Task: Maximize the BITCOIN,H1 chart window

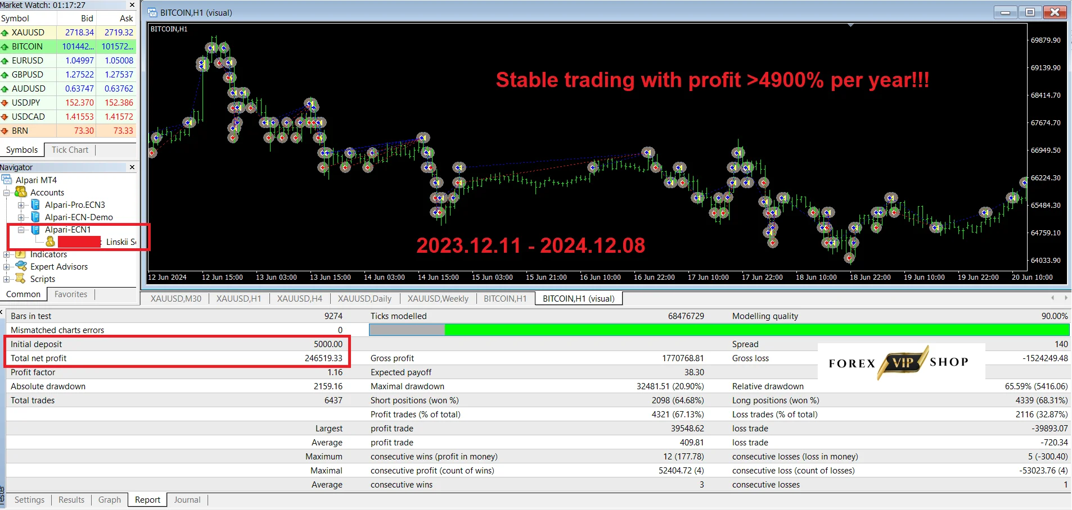Action: pyautogui.click(x=1030, y=12)
